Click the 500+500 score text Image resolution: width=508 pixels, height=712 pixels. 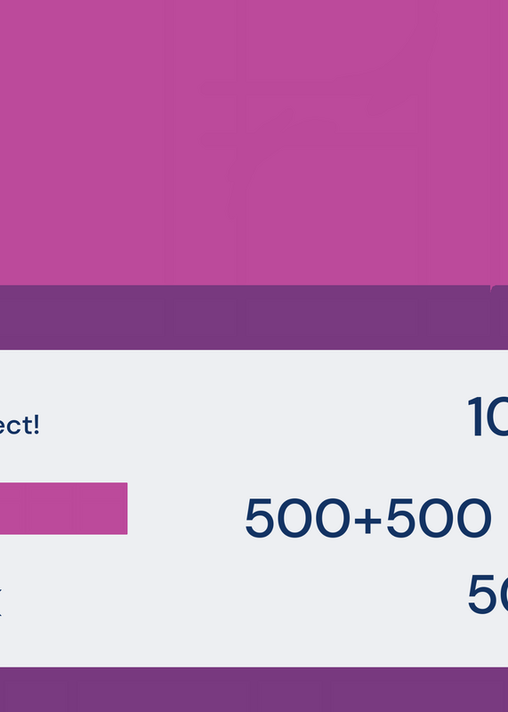(367, 518)
